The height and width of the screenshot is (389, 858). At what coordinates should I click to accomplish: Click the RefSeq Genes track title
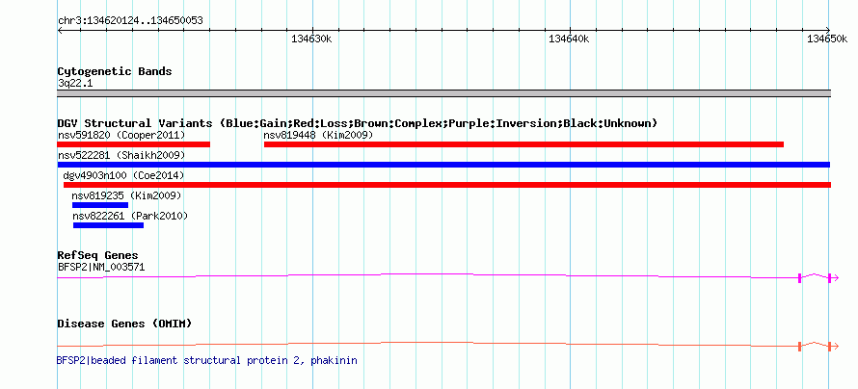pos(98,256)
